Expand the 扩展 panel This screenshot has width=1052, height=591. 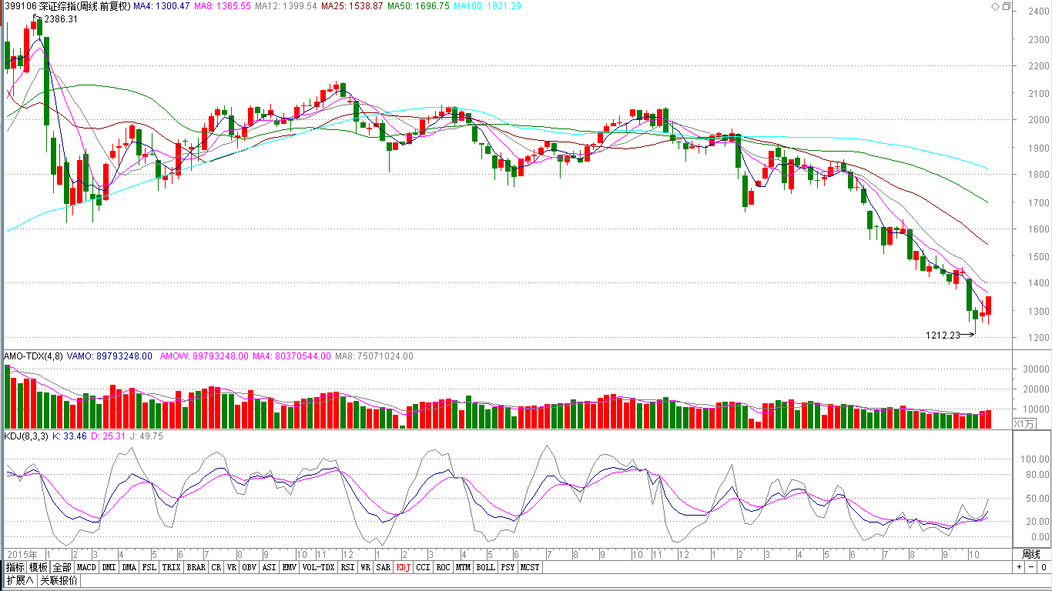pos(20,580)
